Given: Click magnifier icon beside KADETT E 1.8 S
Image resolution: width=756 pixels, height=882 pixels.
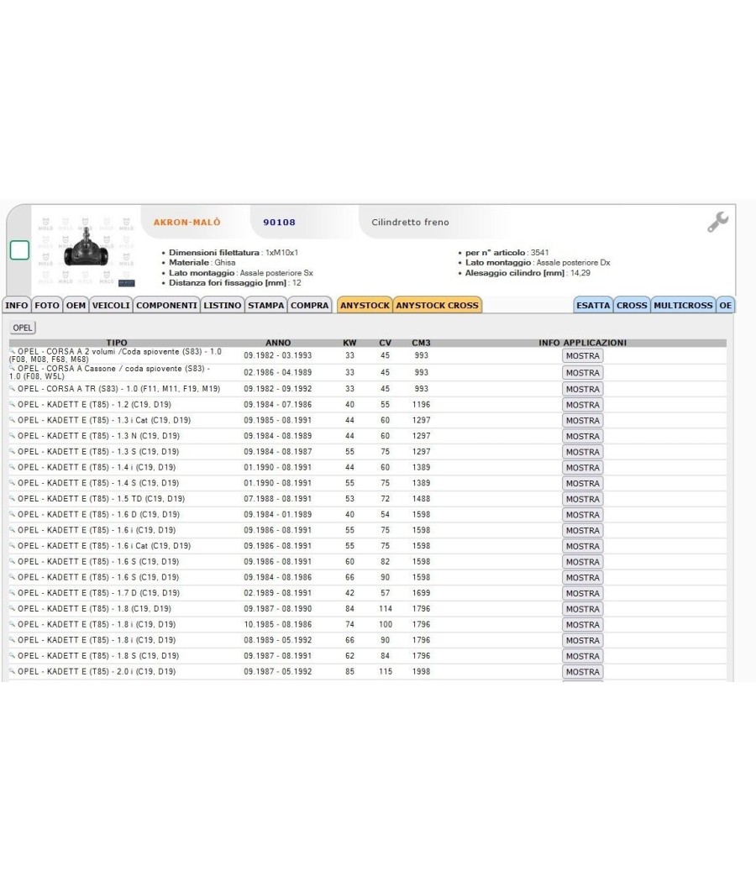Looking at the screenshot, I should [13, 656].
